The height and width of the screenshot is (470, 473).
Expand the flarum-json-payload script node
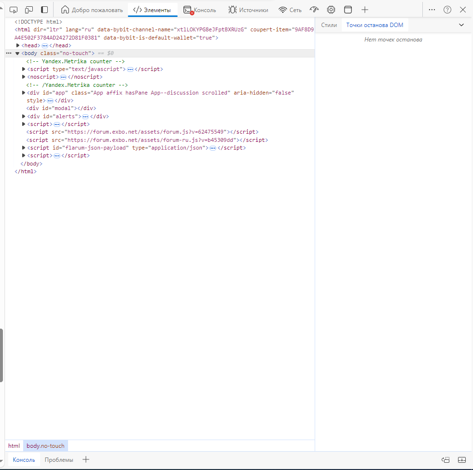[x=24, y=148]
